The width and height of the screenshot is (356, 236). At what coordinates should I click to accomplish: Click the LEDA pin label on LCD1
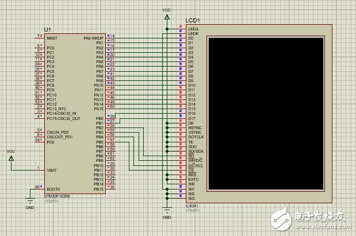[193, 29]
